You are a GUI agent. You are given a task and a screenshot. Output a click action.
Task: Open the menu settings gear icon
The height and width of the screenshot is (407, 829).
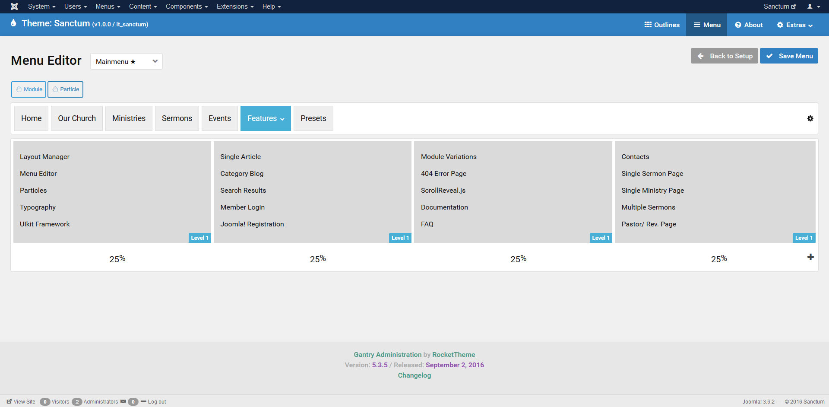point(810,118)
